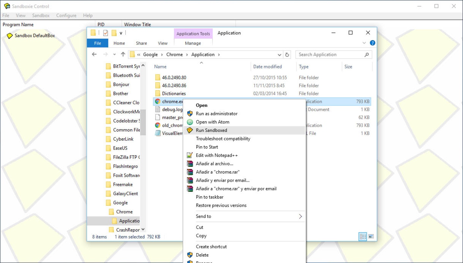Open the Explorer File tab
Viewport: 463px width, 263px height.
98,43
